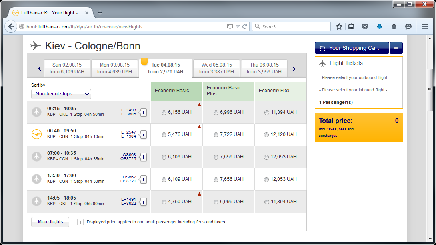436x245 pixels.
Task: Select the 4,750 UAH Economy Basic fare
Action: tap(164, 202)
